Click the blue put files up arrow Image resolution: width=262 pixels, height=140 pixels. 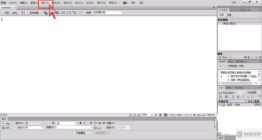coord(238,97)
